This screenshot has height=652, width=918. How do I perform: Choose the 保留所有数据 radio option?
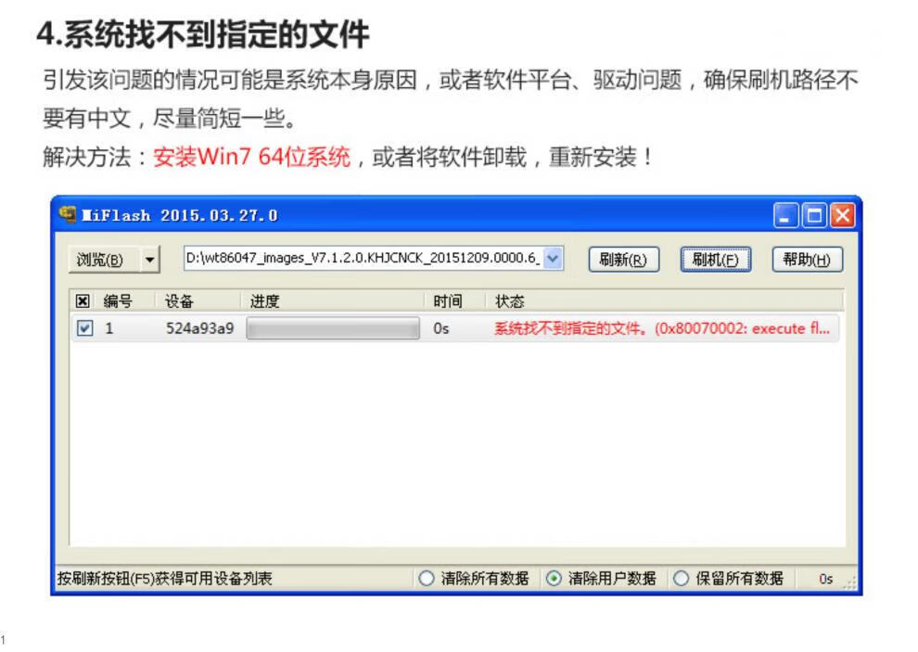coord(681,579)
